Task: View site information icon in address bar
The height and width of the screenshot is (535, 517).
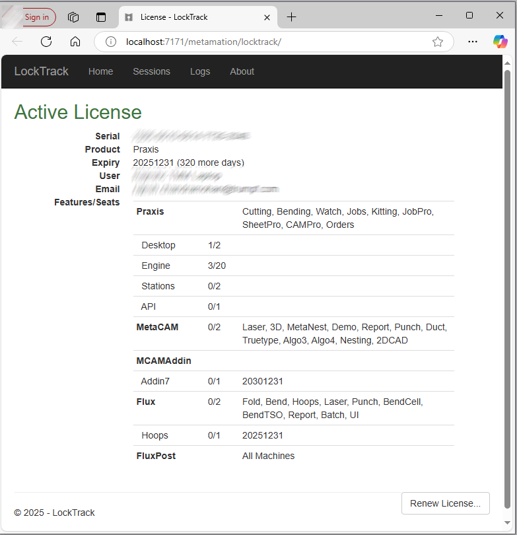Action: [111, 42]
